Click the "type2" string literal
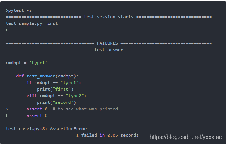Image resolution: width=226 pixels, height=144 pixels. point(74,96)
